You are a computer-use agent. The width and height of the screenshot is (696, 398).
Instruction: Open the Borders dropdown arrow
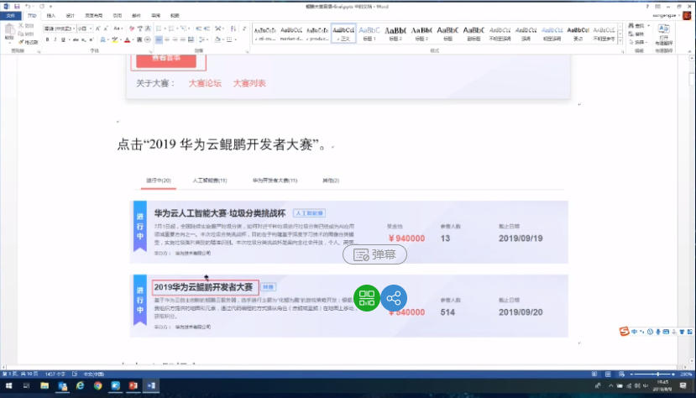pyautogui.click(x=235, y=40)
